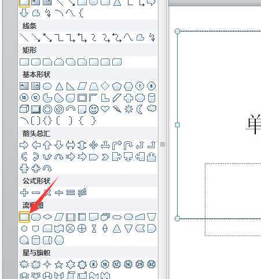This screenshot has height=279, width=261.
Task: Choose the 4-Point Star shape
Action: click(47, 265)
